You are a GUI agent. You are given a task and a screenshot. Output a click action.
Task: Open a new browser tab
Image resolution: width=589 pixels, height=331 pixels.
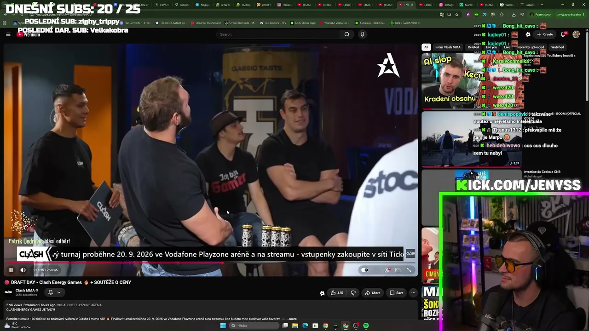542,5
